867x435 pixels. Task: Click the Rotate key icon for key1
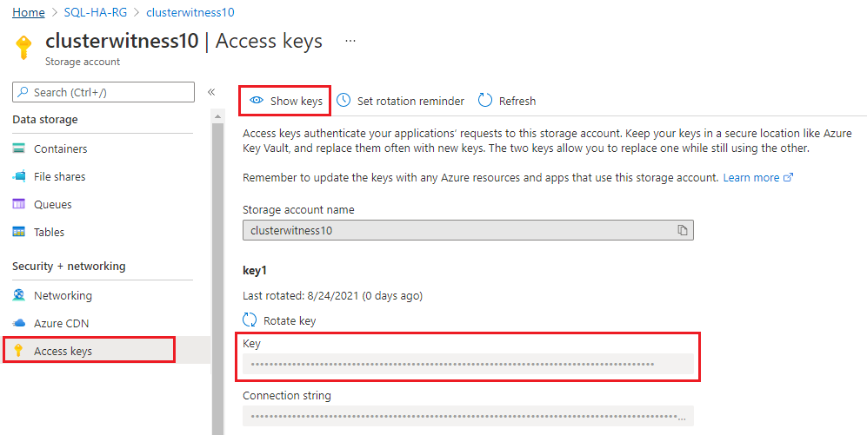pyautogui.click(x=250, y=320)
